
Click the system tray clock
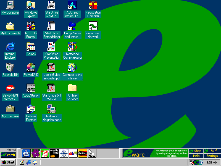pyautogui.click(x=212, y=162)
